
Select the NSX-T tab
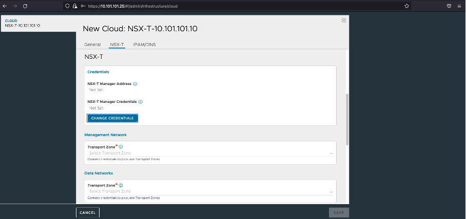point(117,45)
